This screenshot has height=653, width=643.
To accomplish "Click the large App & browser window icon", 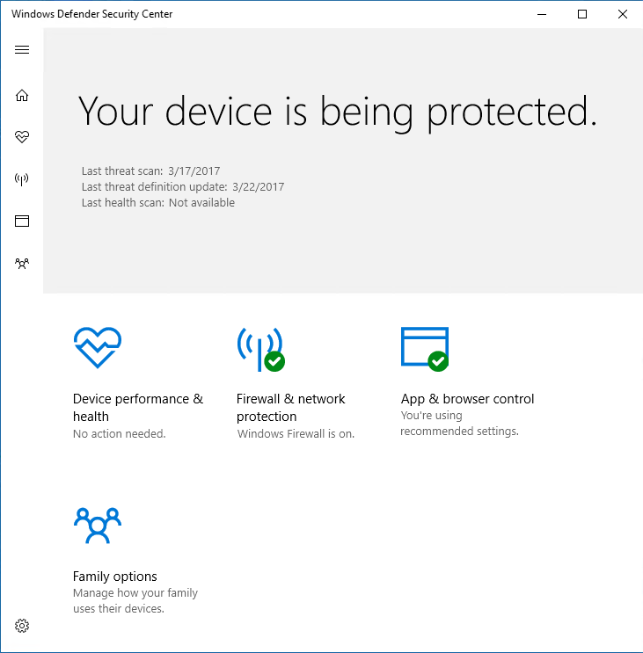I will [x=424, y=346].
